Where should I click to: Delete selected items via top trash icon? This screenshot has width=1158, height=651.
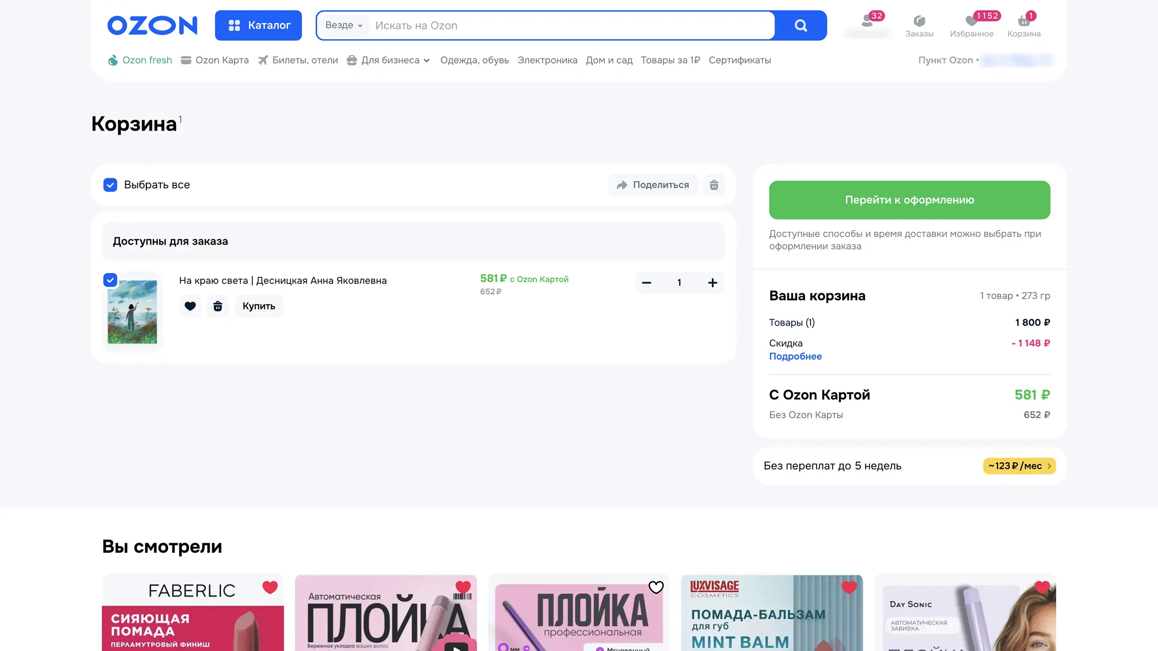click(x=714, y=185)
